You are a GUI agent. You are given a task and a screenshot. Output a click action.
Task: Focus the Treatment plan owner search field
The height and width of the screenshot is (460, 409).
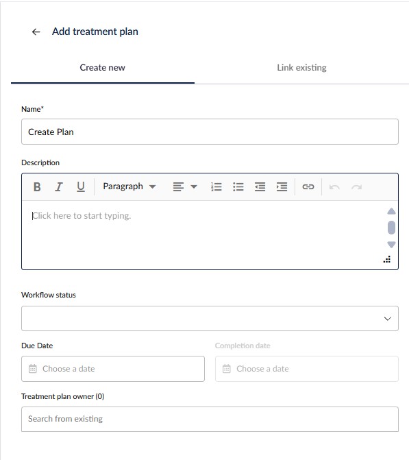[210, 419]
